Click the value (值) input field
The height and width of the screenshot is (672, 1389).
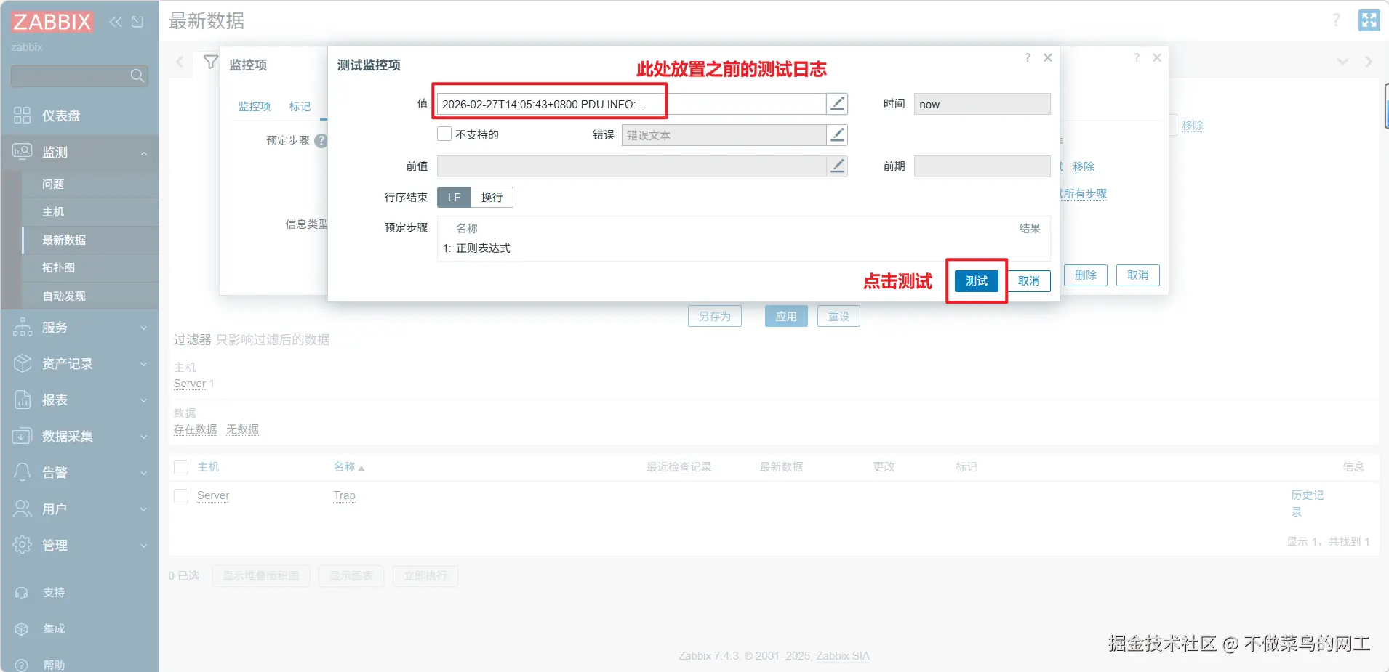tap(631, 104)
